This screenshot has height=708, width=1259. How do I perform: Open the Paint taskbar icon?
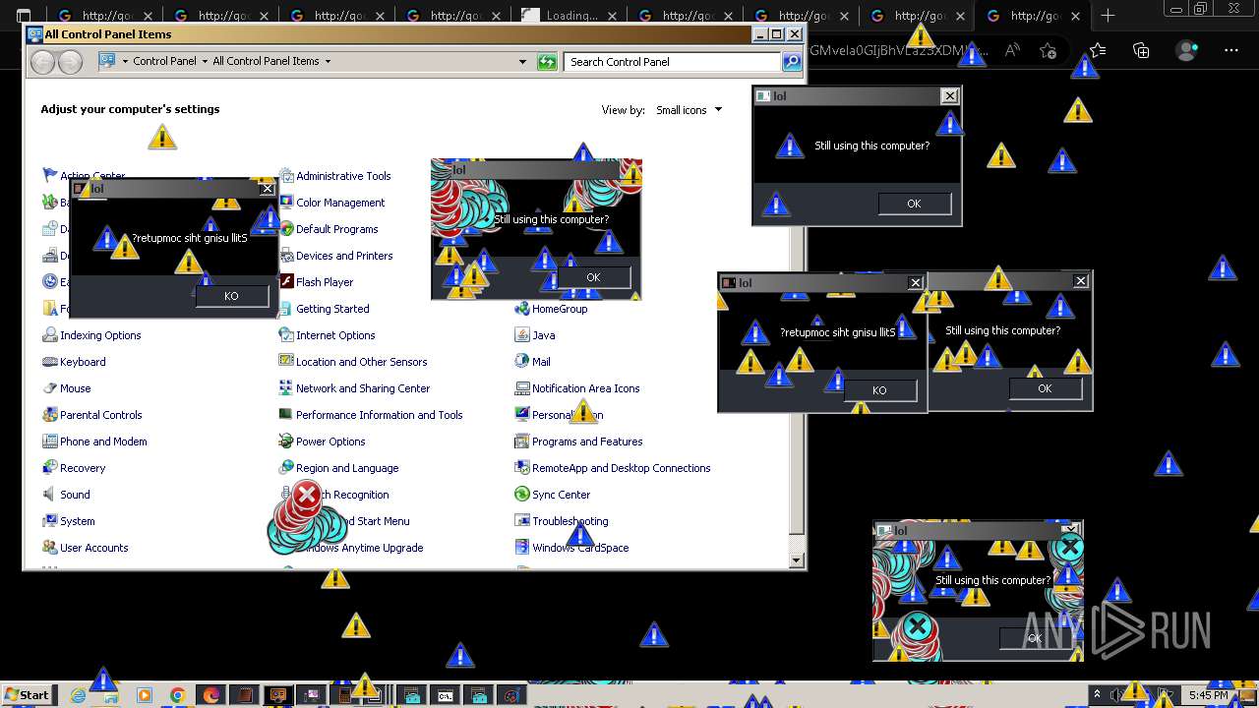(x=511, y=695)
